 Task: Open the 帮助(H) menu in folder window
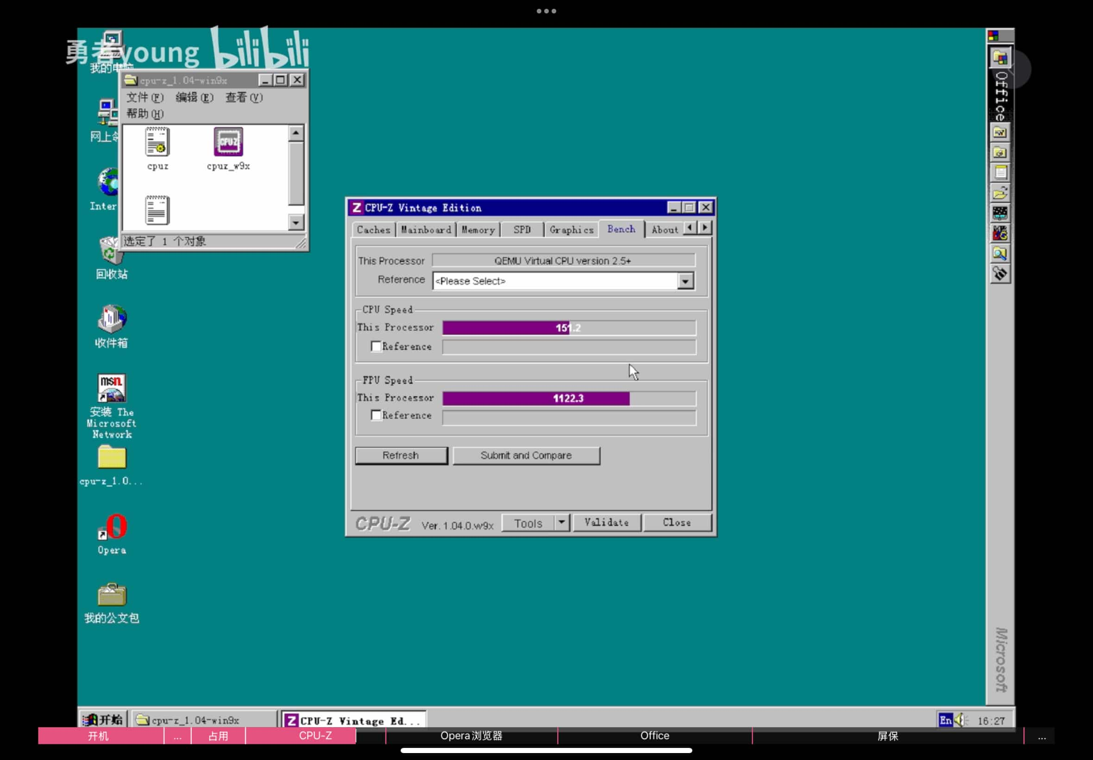pyautogui.click(x=144, y=114)
